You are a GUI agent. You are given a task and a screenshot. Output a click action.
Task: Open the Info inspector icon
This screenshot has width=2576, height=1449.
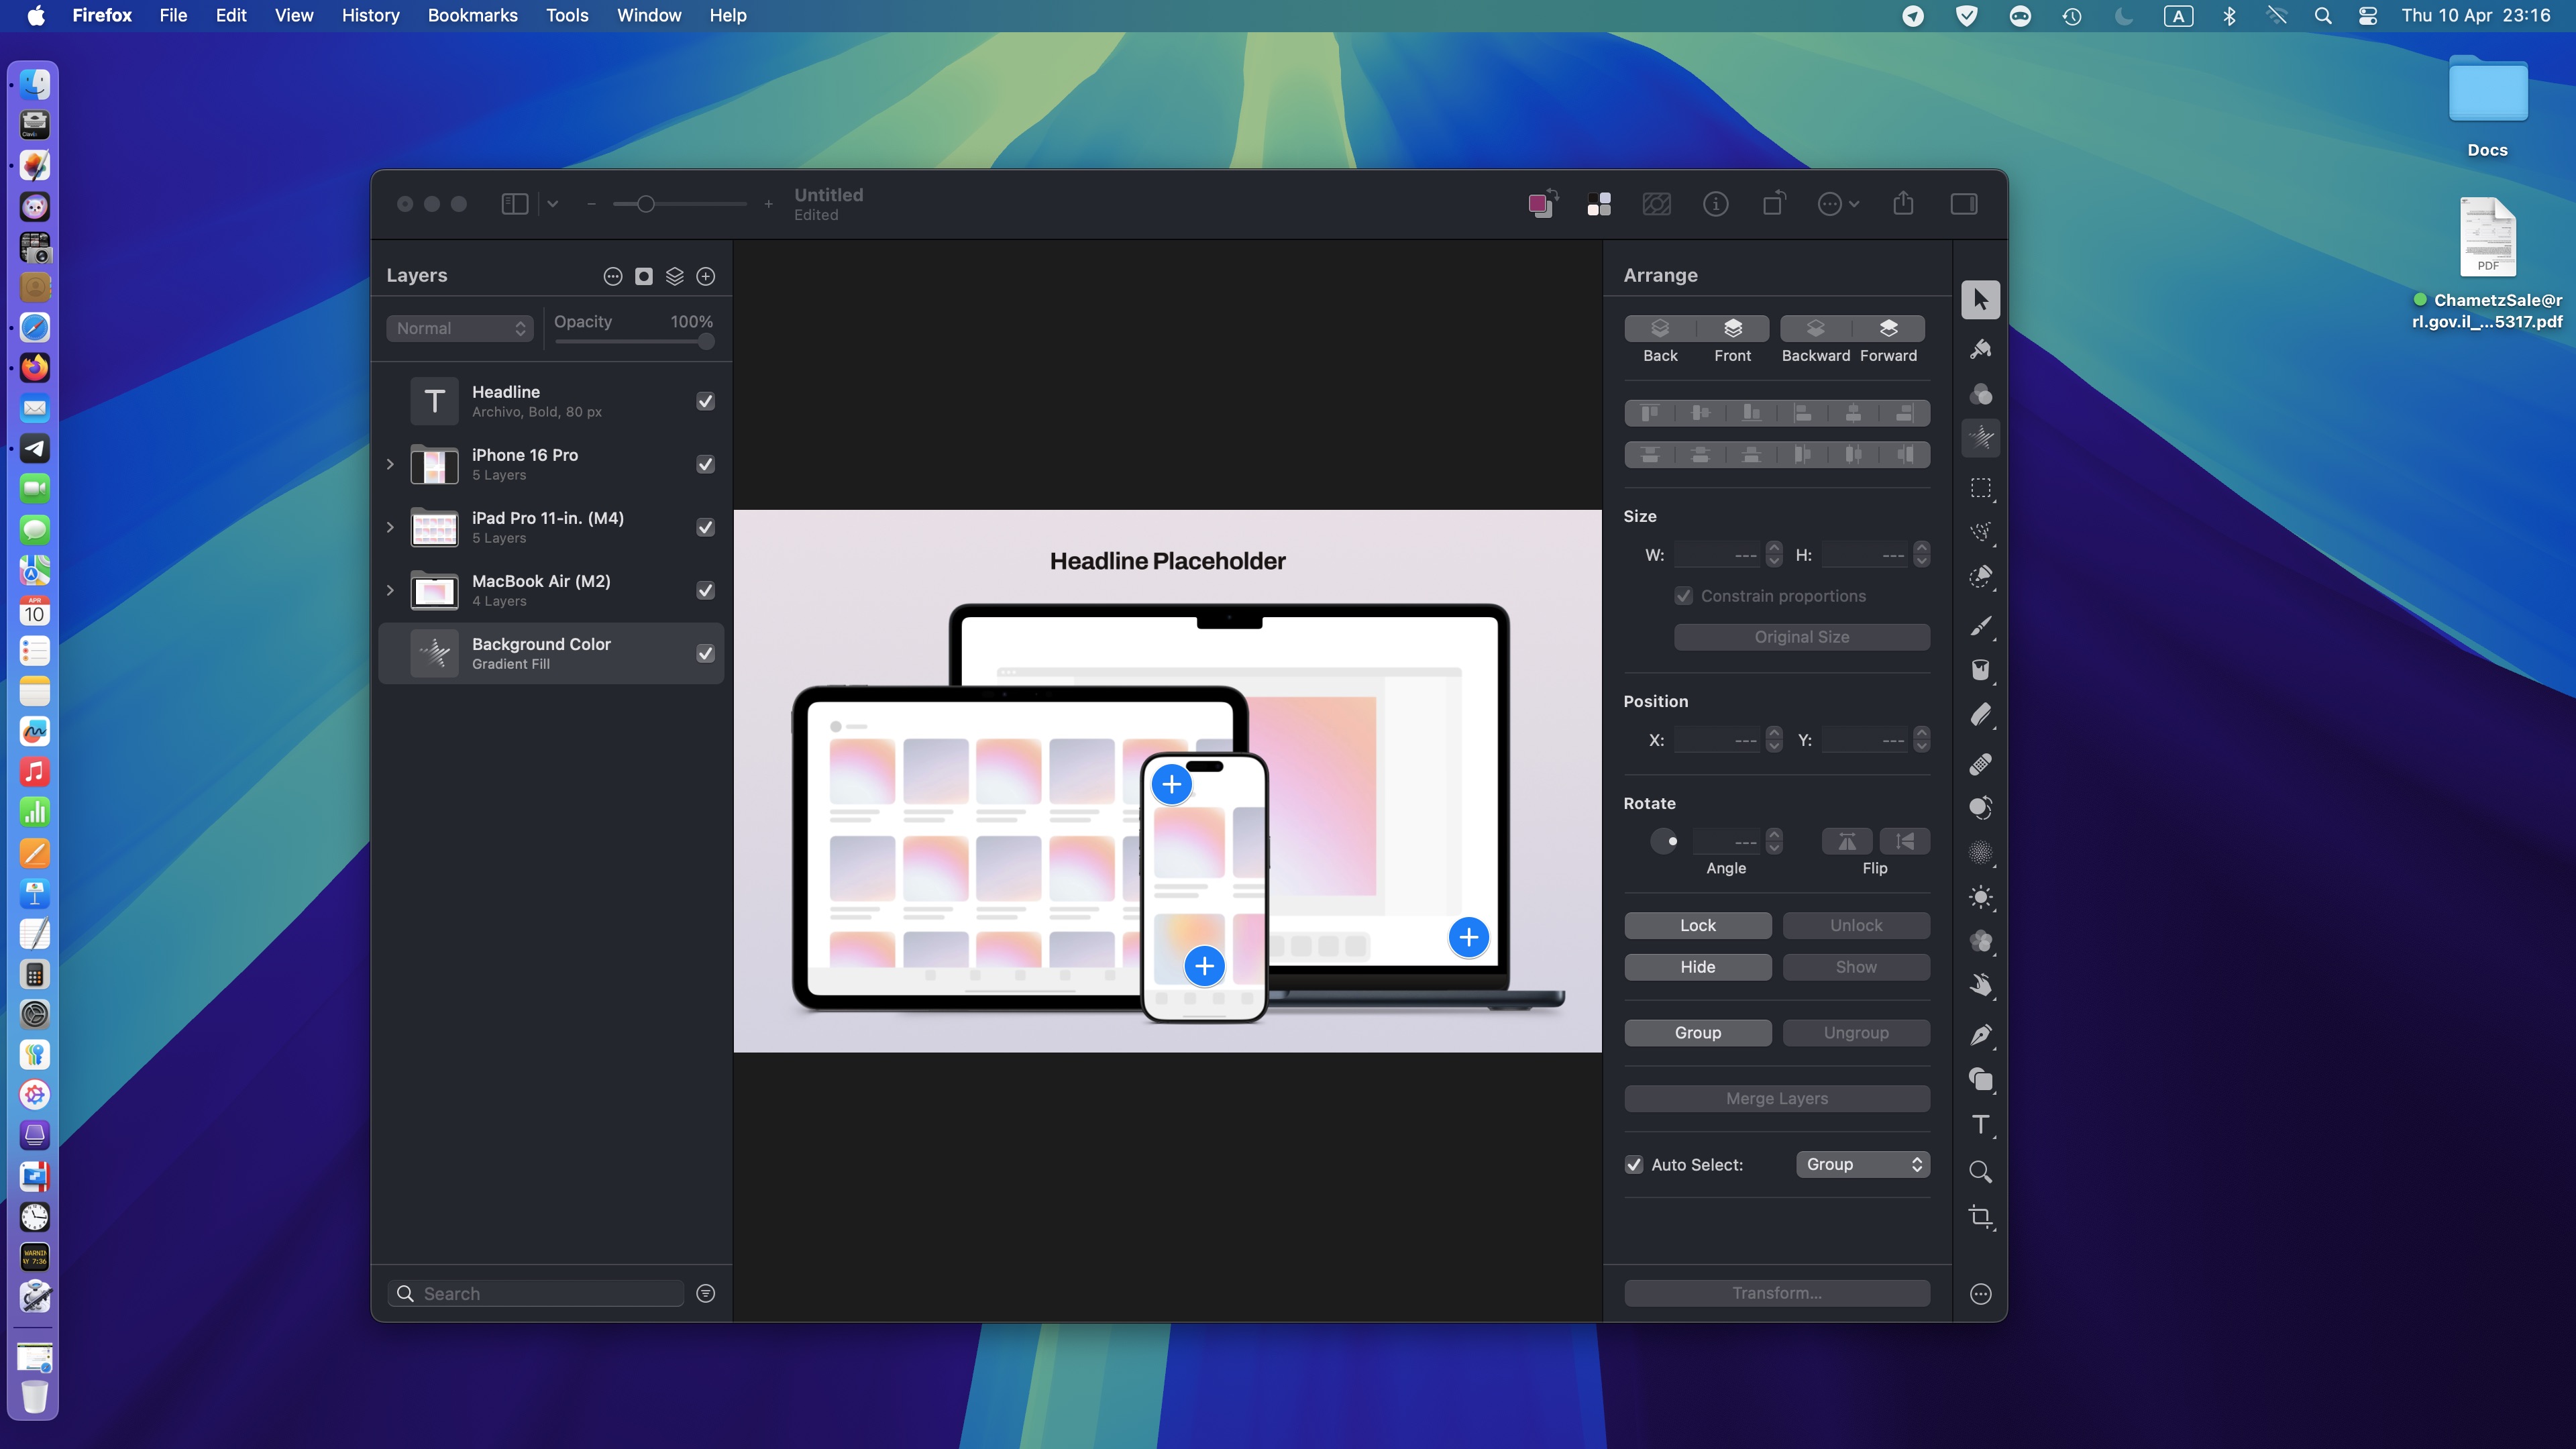[x=1716, y=204]
